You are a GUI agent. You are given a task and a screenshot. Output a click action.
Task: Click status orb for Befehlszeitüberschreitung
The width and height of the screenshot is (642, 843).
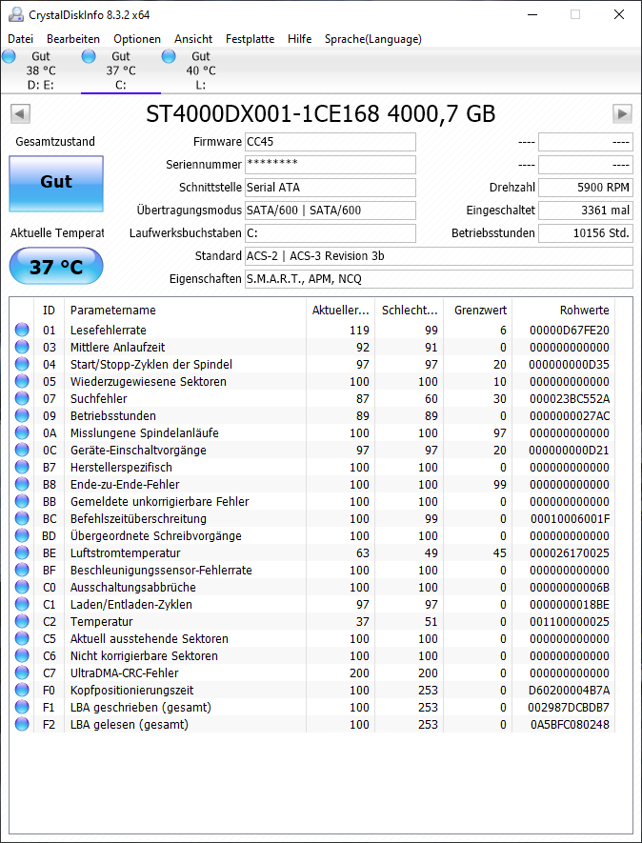22,519
